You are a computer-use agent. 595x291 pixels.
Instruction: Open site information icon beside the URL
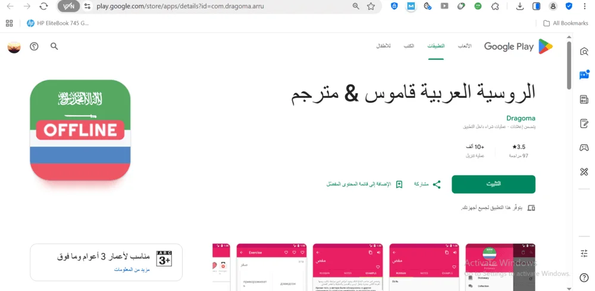click(x=87, y=6)
